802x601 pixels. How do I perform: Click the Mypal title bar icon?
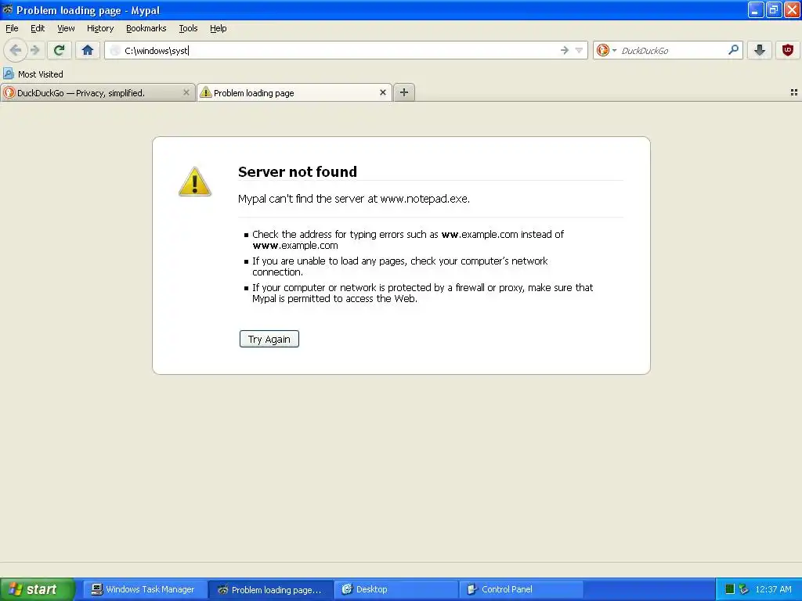(x=8, y=9)
